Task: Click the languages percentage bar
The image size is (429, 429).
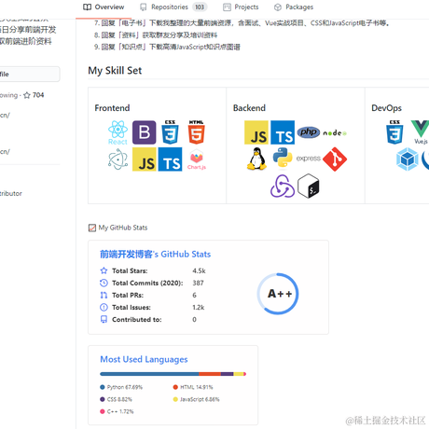Action: tap(173, 374)
